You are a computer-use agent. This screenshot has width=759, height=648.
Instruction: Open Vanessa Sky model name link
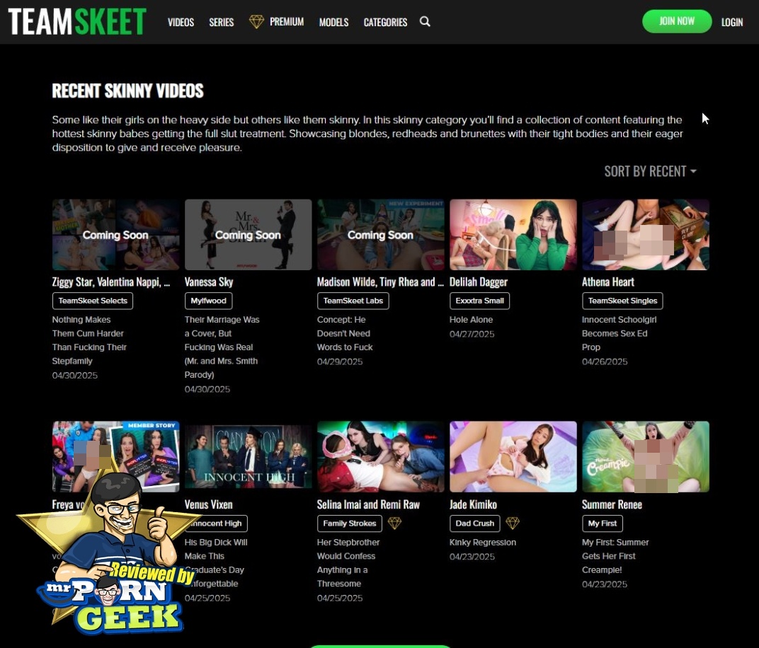tap(209, 282)
